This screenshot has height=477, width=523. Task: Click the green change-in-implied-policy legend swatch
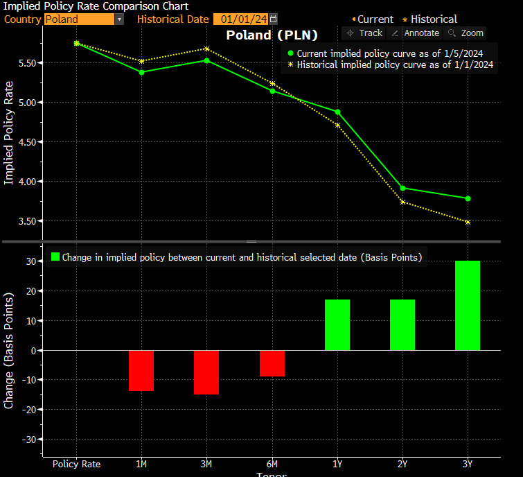pyautogui.click(x=55, y=257)
